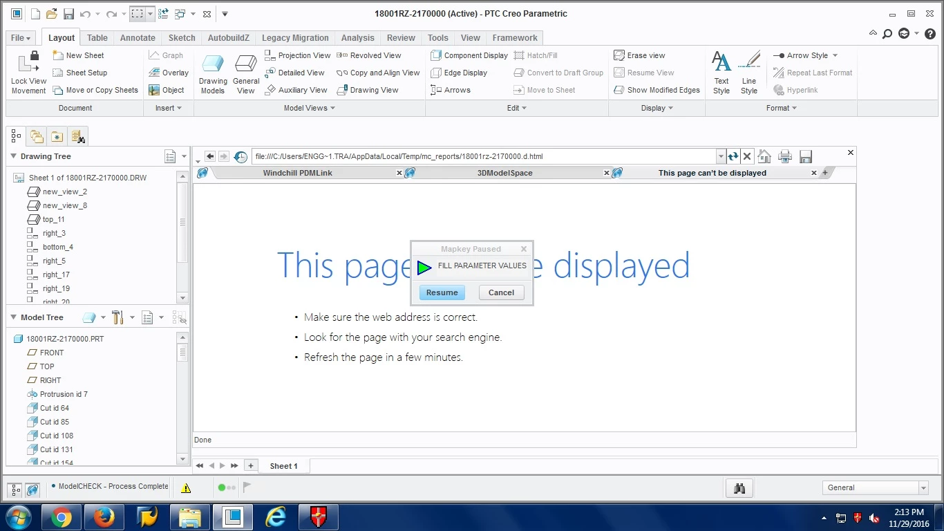Viewport: 944px width, 531px height.
Task: Click the Arrows tool in Edit group
Action: (x=451, y=90)
